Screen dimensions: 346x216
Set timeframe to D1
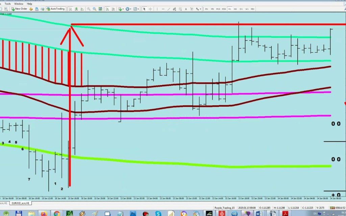241,9
